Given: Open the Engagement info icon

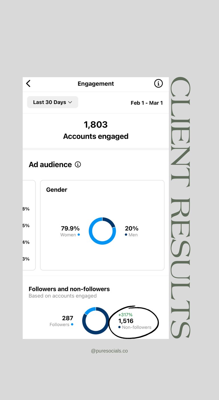Looking at the screenshot, I should pos(158,83).
